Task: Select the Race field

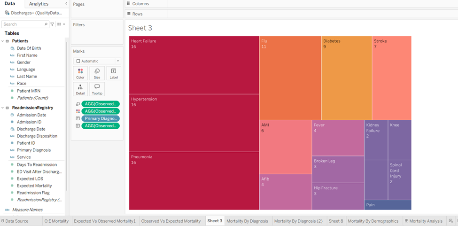Action: [21, 83]
